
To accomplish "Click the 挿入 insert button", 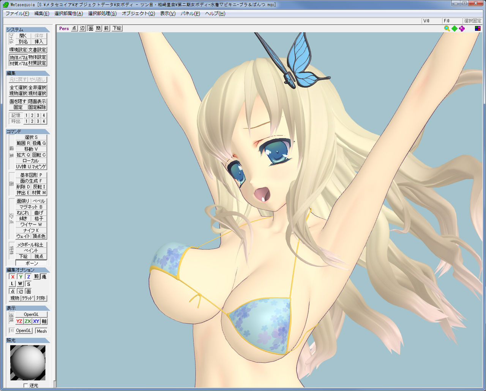I will tap(39, 42).
